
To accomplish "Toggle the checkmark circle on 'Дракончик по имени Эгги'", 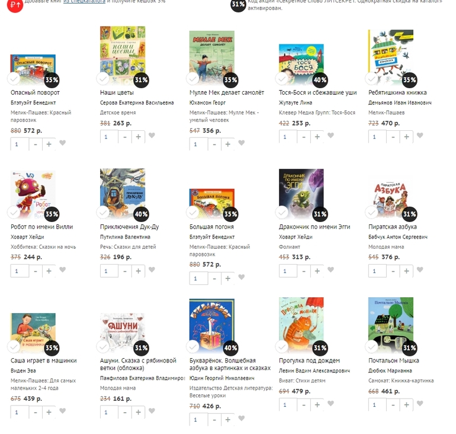I will [282, 213].
